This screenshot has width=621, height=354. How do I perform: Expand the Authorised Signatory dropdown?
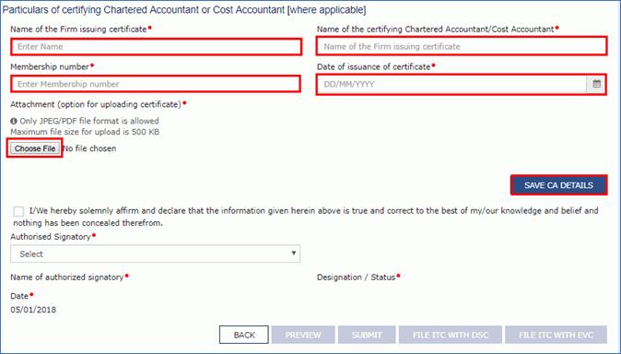[x=155, y=254]
